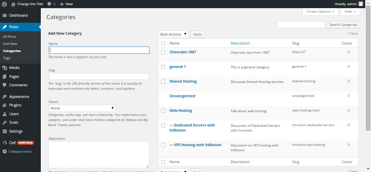This screenshot has width=371, height=172.
Task: Tick the Chevrolet-1967 category checkbox
Action: (x=163, y=52)
